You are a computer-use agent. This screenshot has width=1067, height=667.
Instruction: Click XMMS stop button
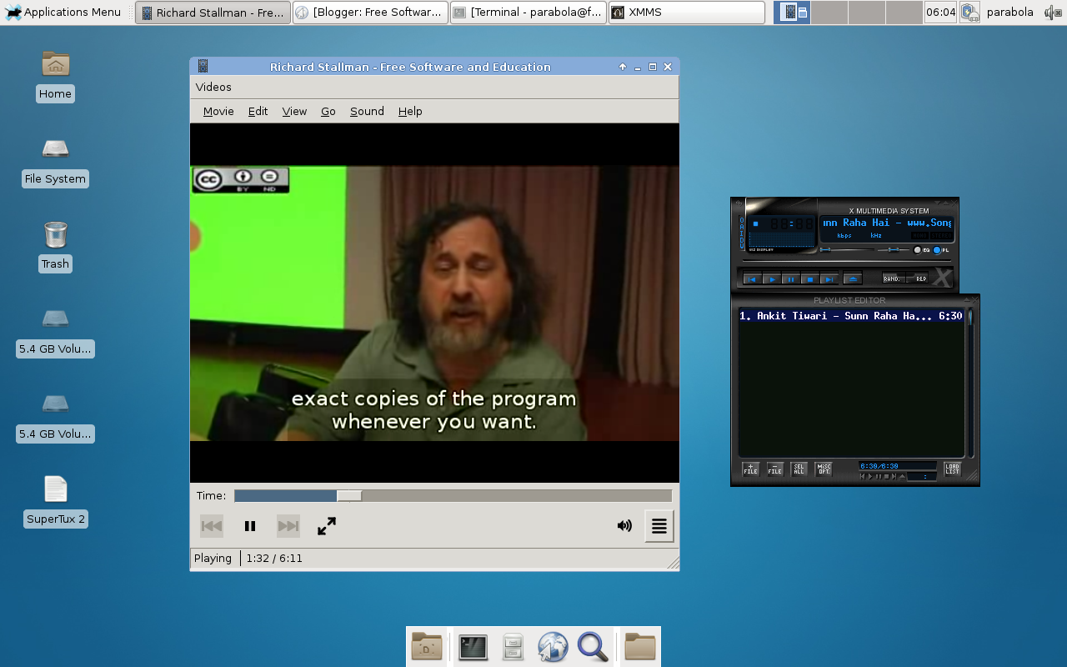(810, 279)
